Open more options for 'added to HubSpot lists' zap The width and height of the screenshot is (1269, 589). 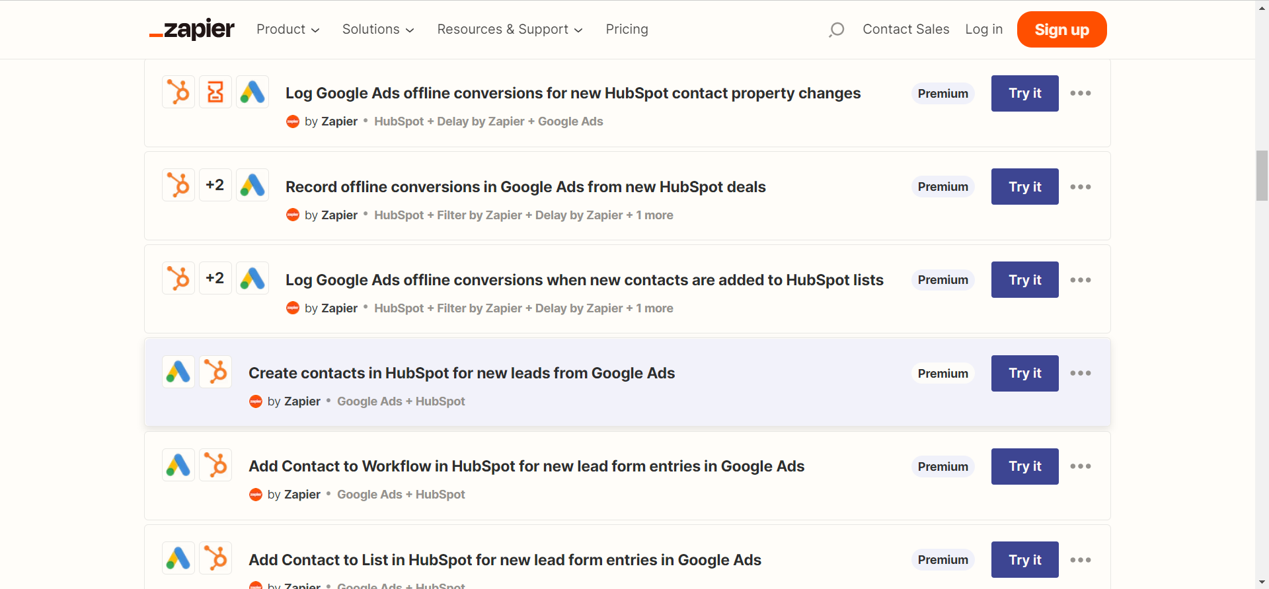click(1081, 280)
